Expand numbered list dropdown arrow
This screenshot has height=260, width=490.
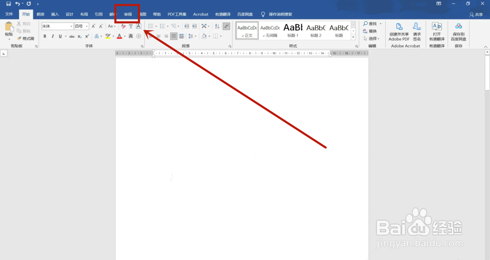pyautogui.click(x=168, y=26)
